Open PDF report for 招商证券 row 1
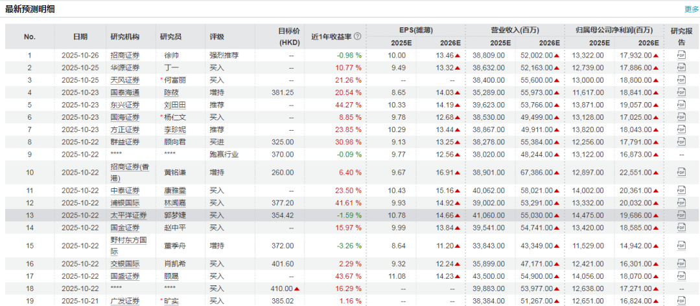The width and height of the screenshot is (700, 306). coord(681,55)
